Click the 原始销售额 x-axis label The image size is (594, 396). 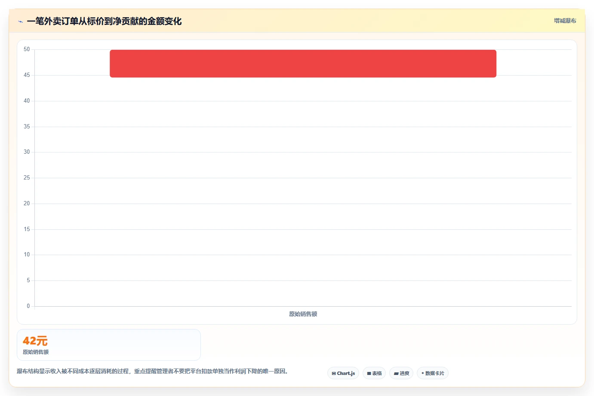[303, 314]
